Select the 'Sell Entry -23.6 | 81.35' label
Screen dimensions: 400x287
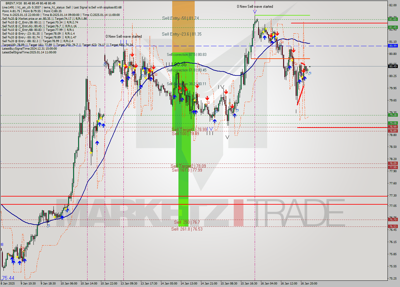182,34
